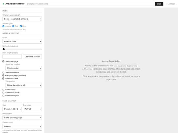Viewport: 178px width, 133px height.
Task: Focus the Book length pages input
Action: click(12, 56)
